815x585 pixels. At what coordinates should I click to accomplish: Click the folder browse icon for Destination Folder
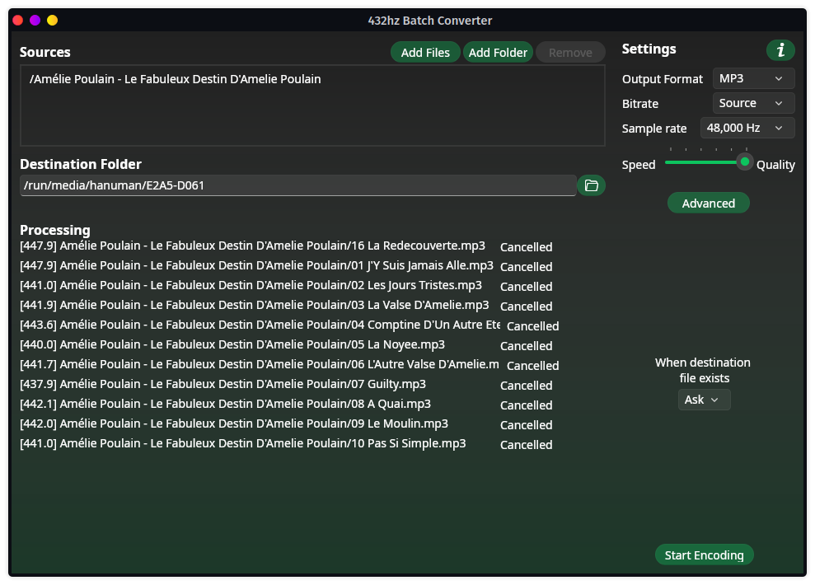pos(591,185)
